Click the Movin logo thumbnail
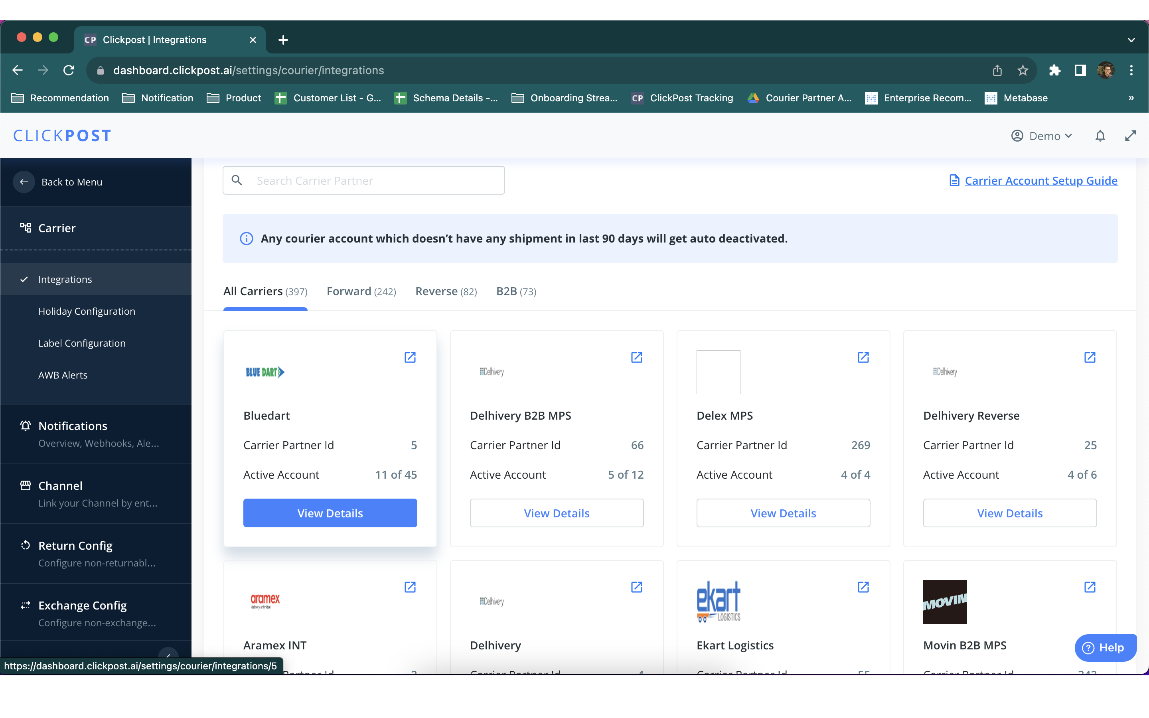The image size is (1149, 718). pos(945,601)
